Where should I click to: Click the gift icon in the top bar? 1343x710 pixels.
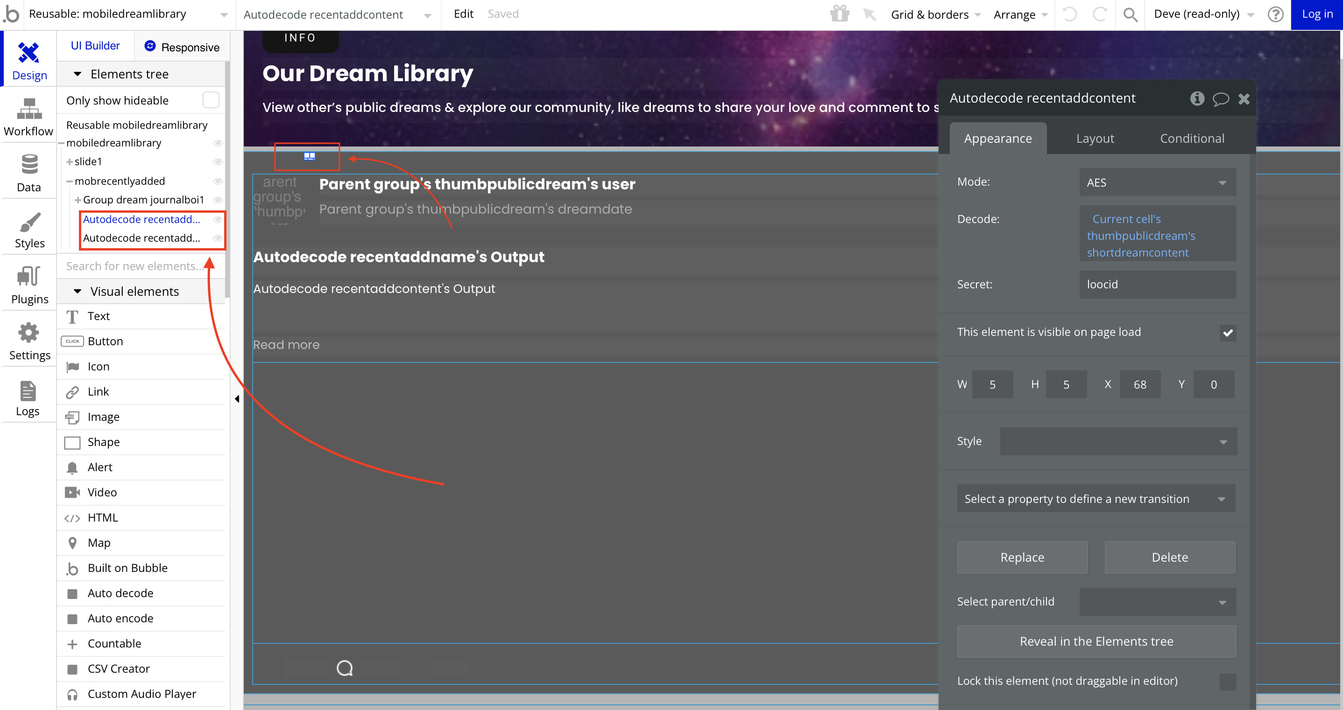(x=840, y=14)
